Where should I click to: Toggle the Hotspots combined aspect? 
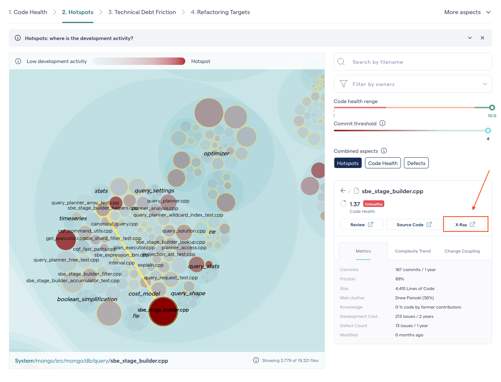click(348, 163)
